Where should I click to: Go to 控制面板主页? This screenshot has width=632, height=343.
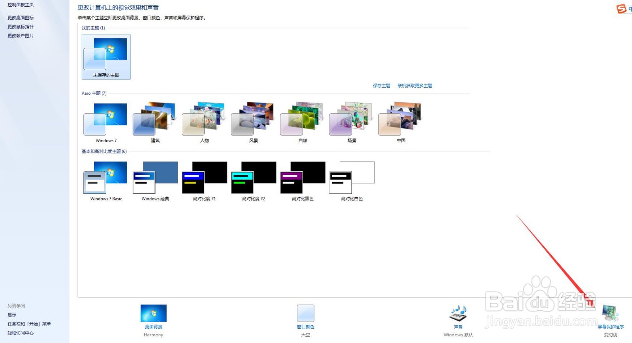21,5
